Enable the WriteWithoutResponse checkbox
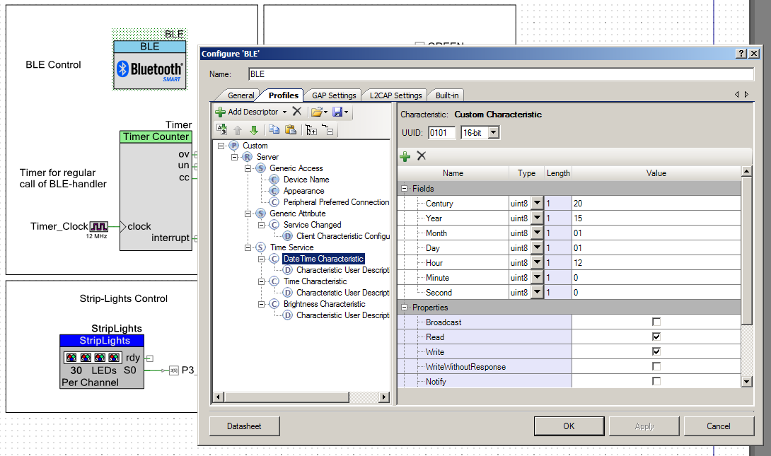The height and width of the screenshot is (456, 771). coord(656,366)
